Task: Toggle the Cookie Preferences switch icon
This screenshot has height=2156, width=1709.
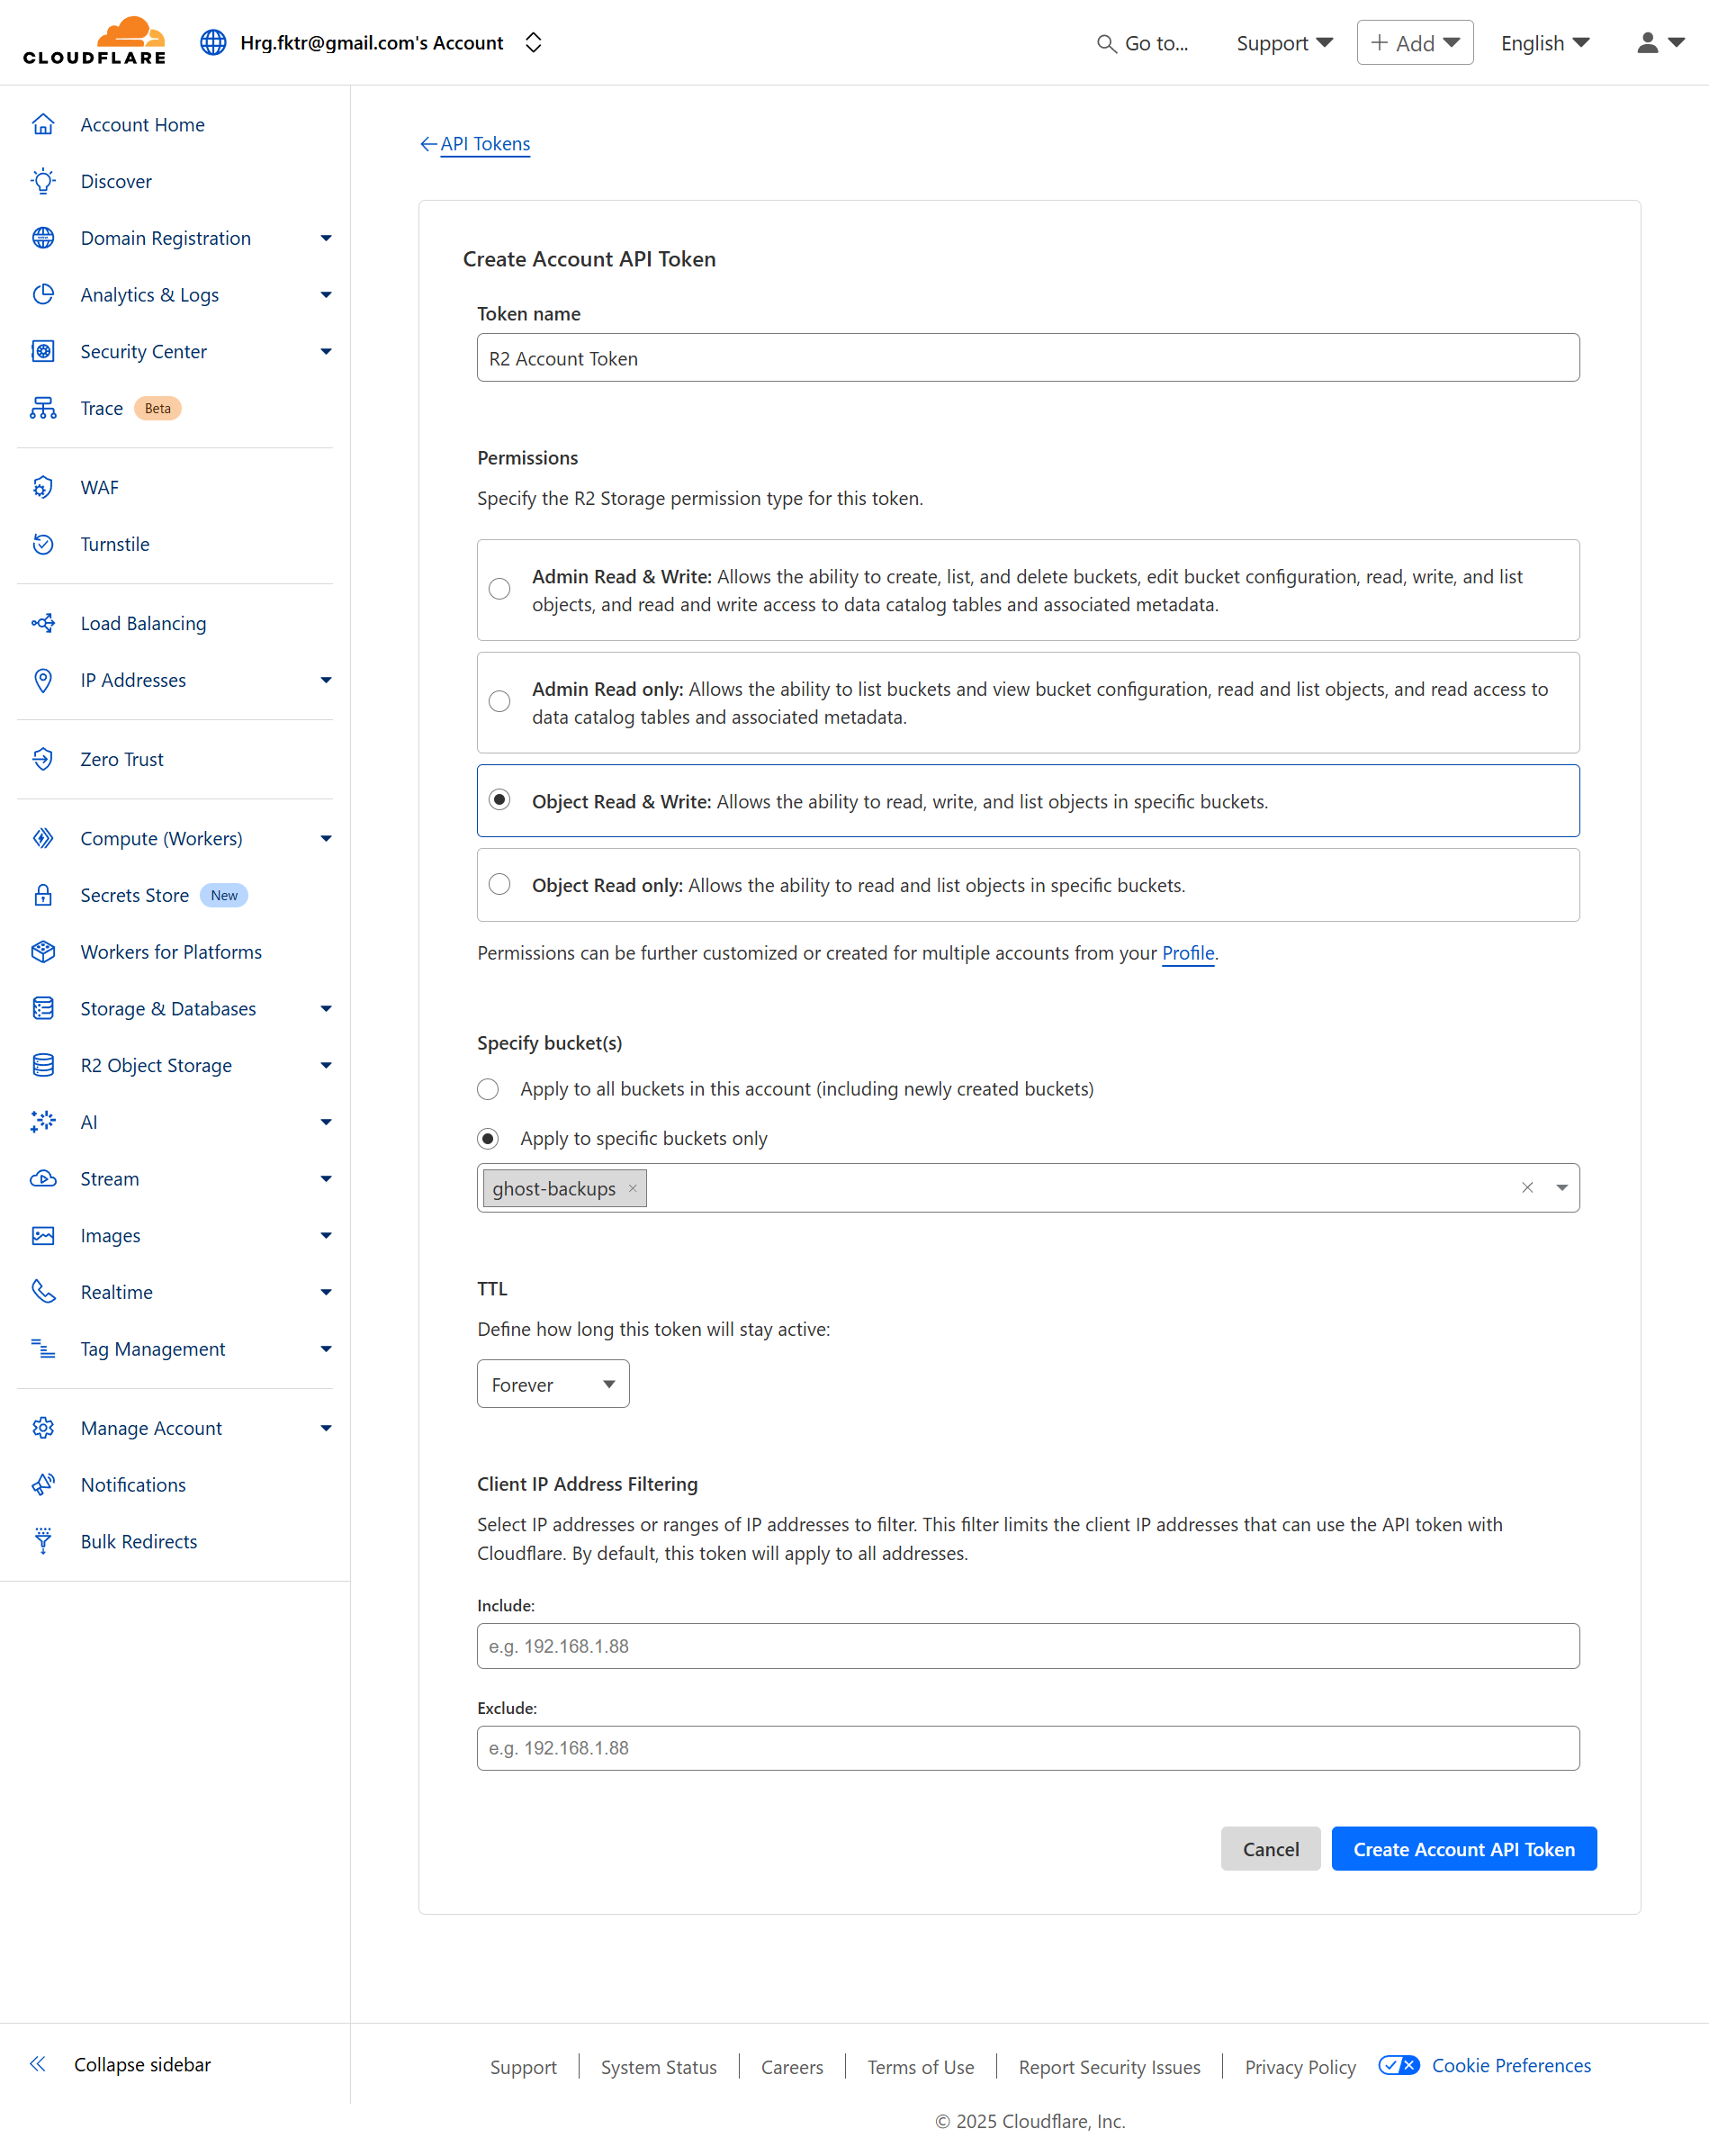Action: (x=1398, y=2065)
